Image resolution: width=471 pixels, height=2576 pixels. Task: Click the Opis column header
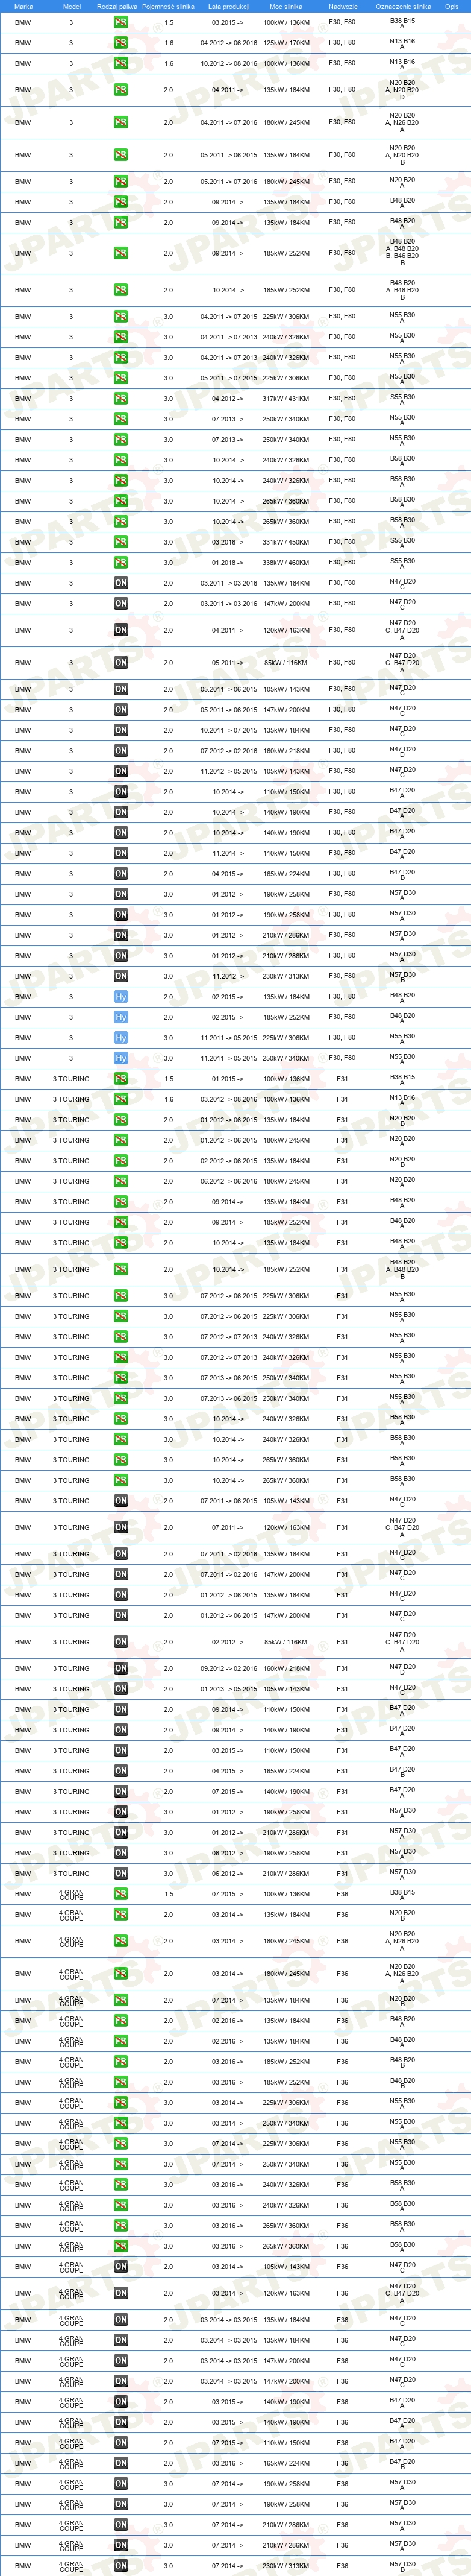pyautogui.click(x=452, y=6)
